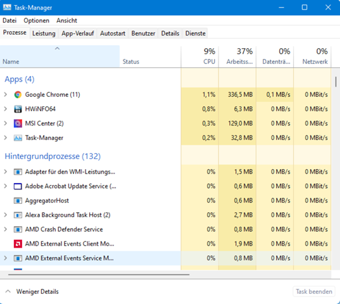Select the Apps (4) group heading
This screenshot has height=304, width=340.
(x=20, y=79)
